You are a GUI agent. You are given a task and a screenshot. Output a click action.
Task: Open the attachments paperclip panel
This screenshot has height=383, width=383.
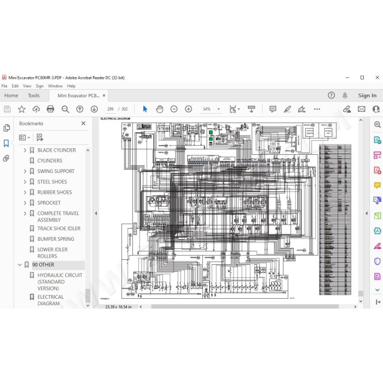coord(6,158)
